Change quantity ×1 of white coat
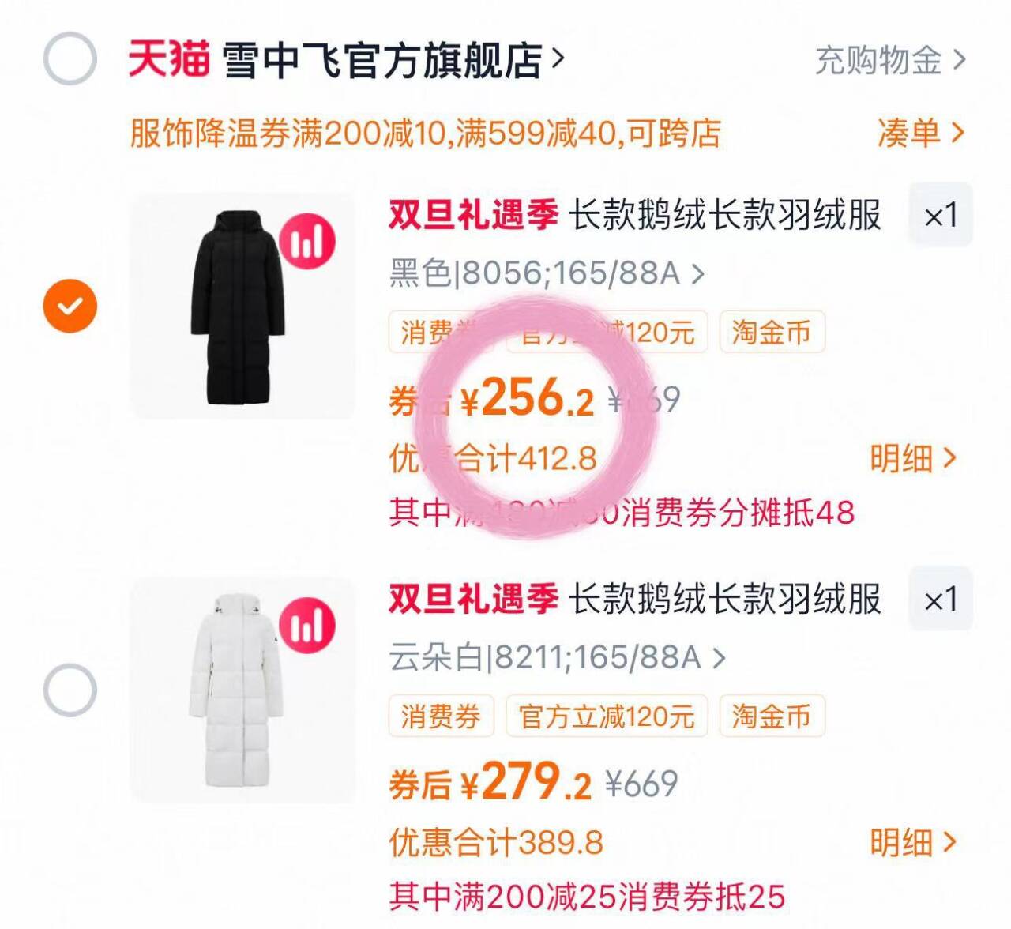The height and width of the screenshot is (929, 1011). pos(941,599)
